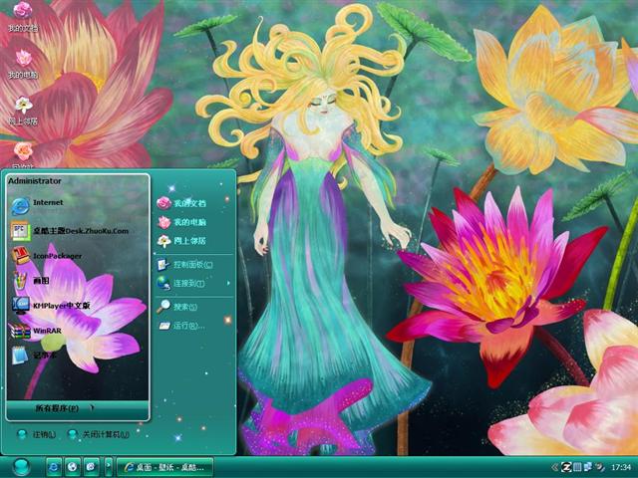The image size is (638, 478).
Task: Click the 注销 (Log Off) button
Action: click(36, 435)
